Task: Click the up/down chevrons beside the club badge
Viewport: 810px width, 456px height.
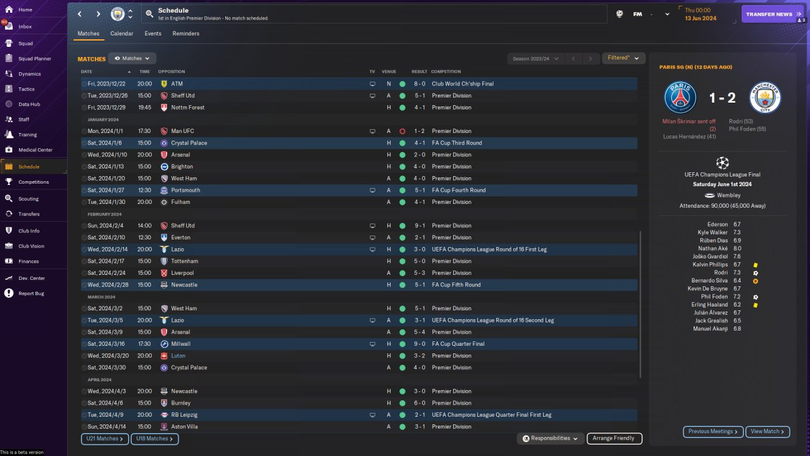Action: 130,14
